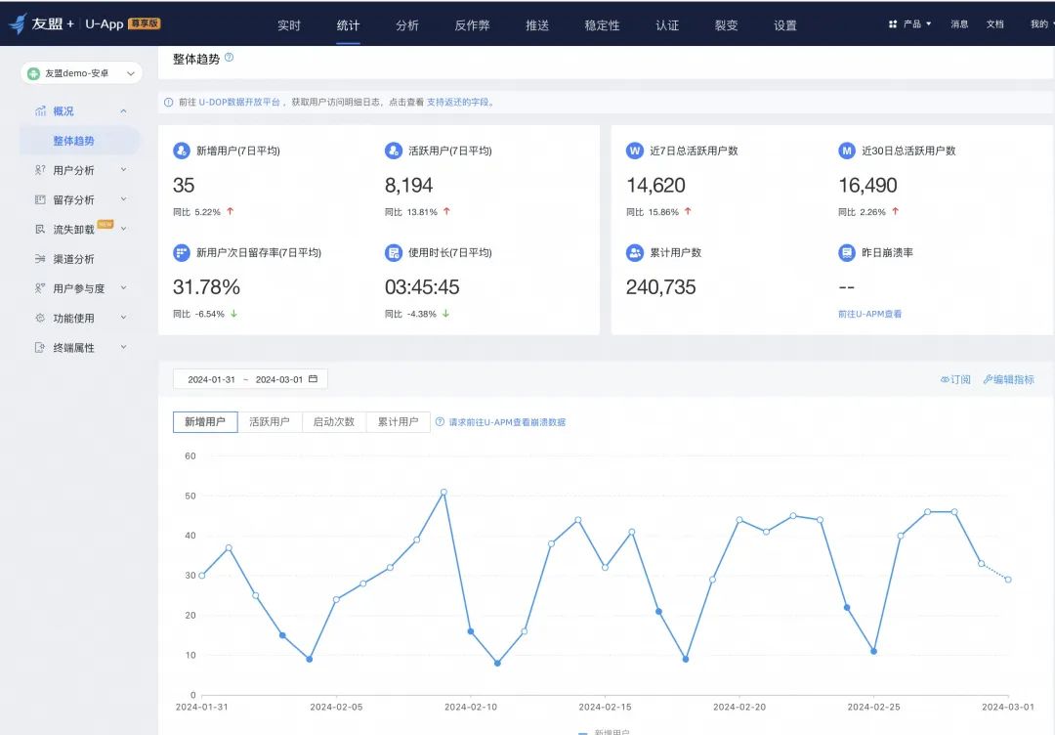This screenshot has width=1055, height=735.
Task: Expand the 功能使用 sidebar section
Action: 123,319
